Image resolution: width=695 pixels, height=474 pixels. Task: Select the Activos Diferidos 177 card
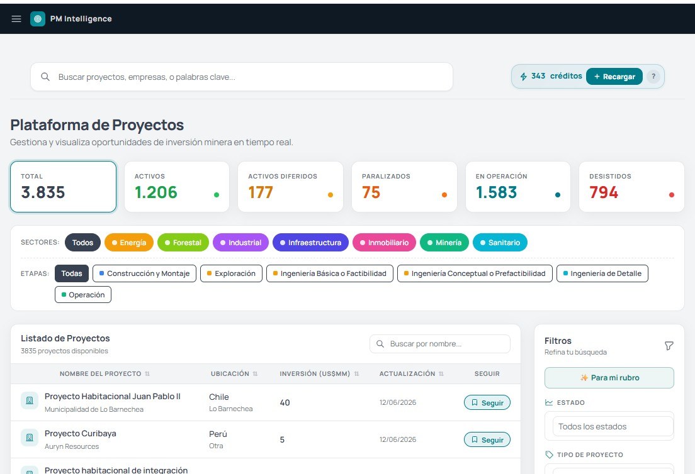coord(290,187)
